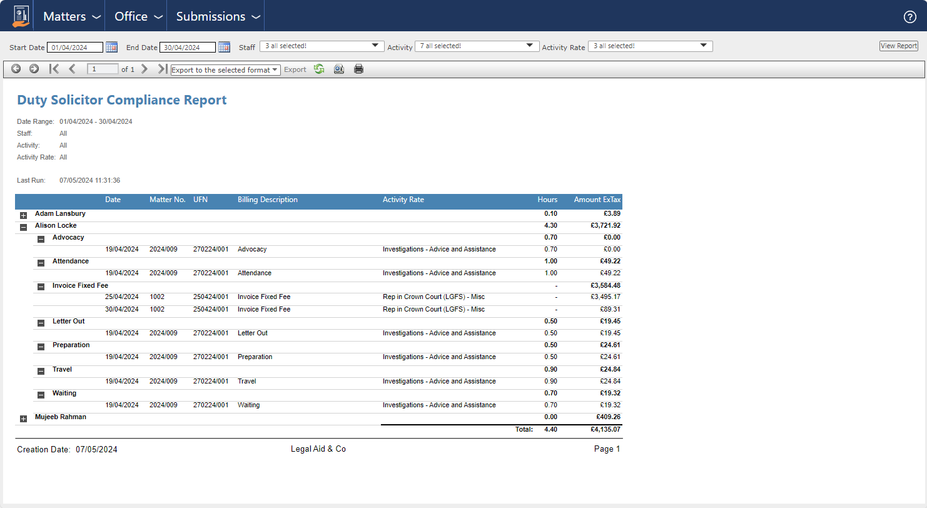
Task: Expand the Adam Lansbury row
Action: [x=24, y=215]
